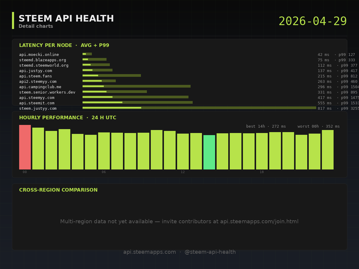Open the api.steemapps.com/join.html invite link

click(x=259, y=221)
